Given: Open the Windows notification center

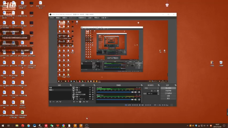Looking at the screenshot, I should click(224, 126).
